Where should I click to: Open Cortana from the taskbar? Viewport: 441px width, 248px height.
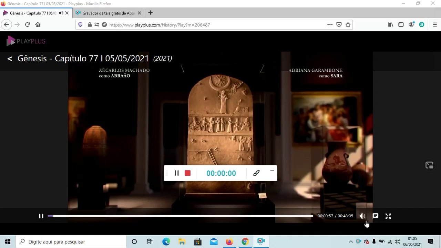coord(134,241)
